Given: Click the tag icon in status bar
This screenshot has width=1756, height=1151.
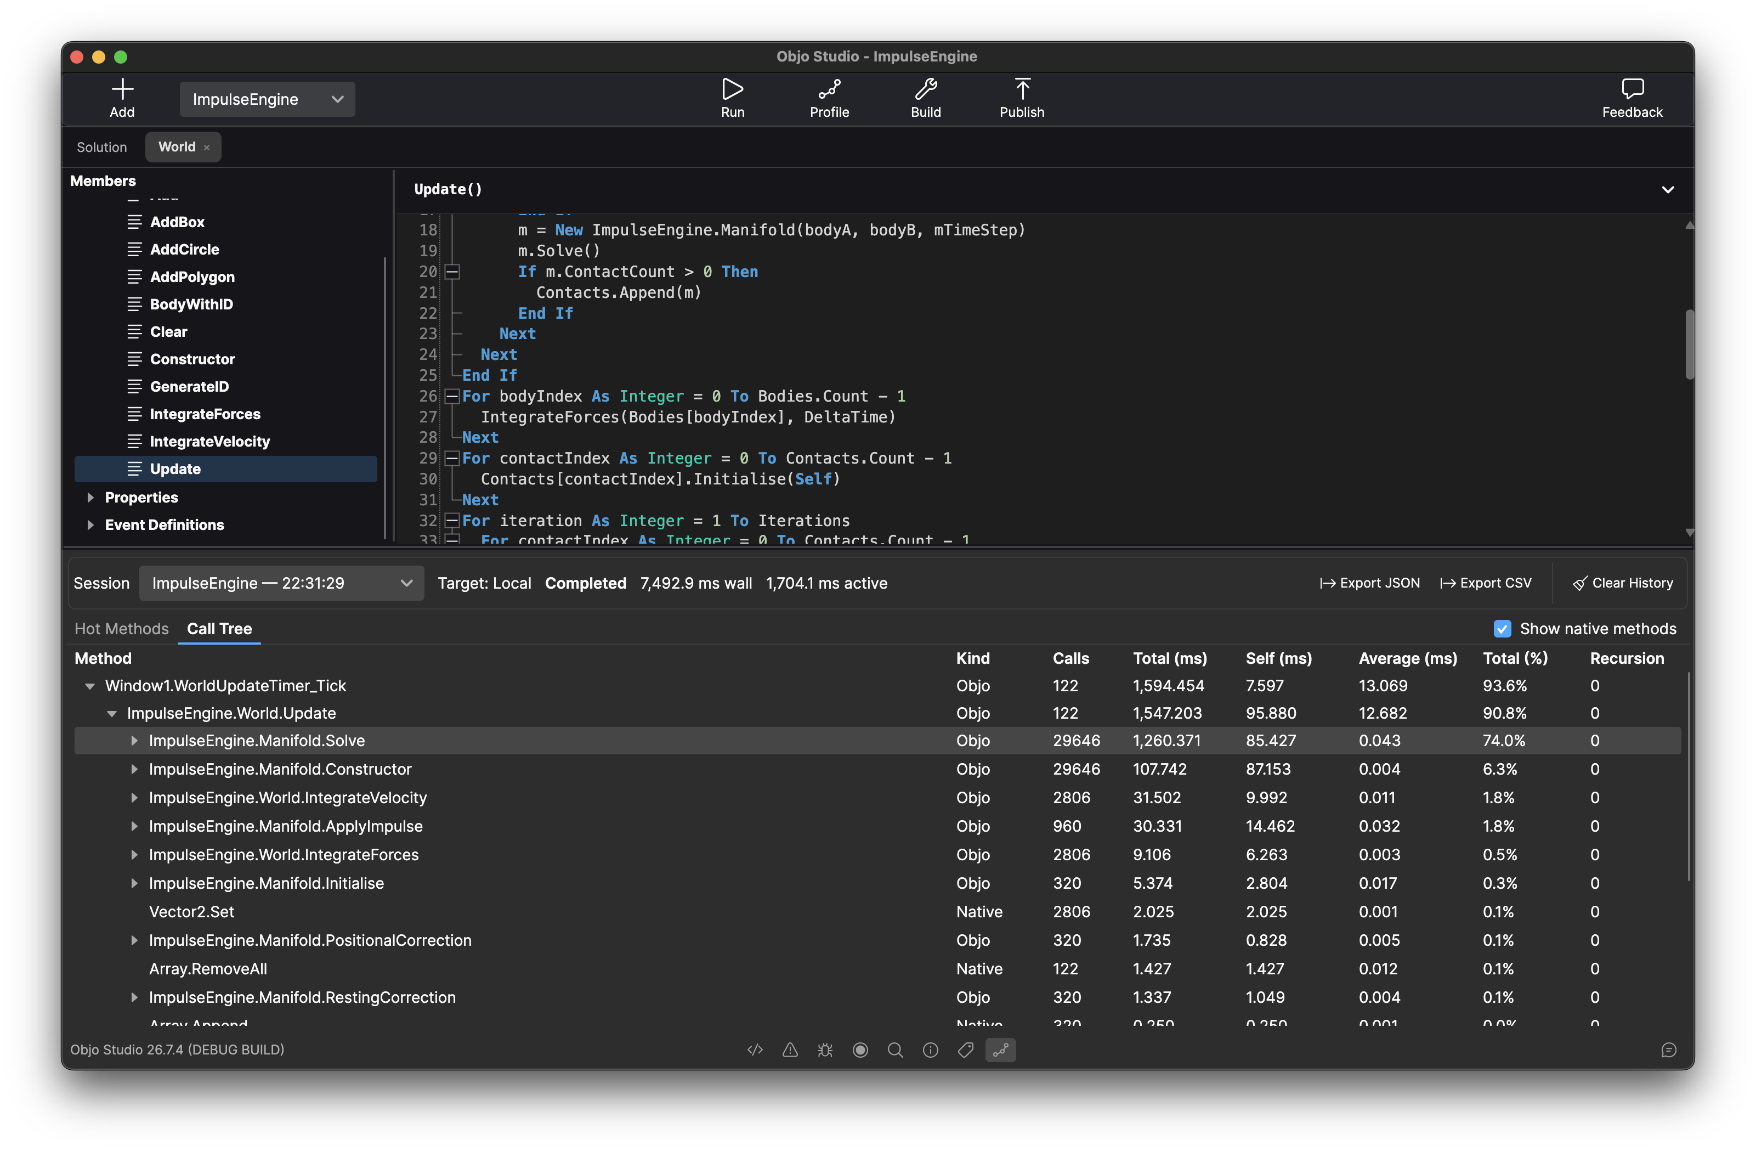Looking at the screenshot, I should click(x=965, y=1049).
